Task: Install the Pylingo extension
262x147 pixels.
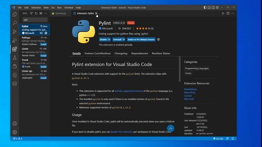Action: coord(43,45)
